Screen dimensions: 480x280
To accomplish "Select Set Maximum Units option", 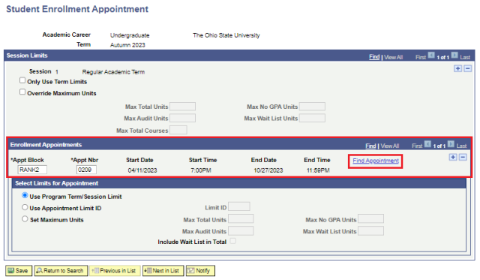I will click(25, 218).
